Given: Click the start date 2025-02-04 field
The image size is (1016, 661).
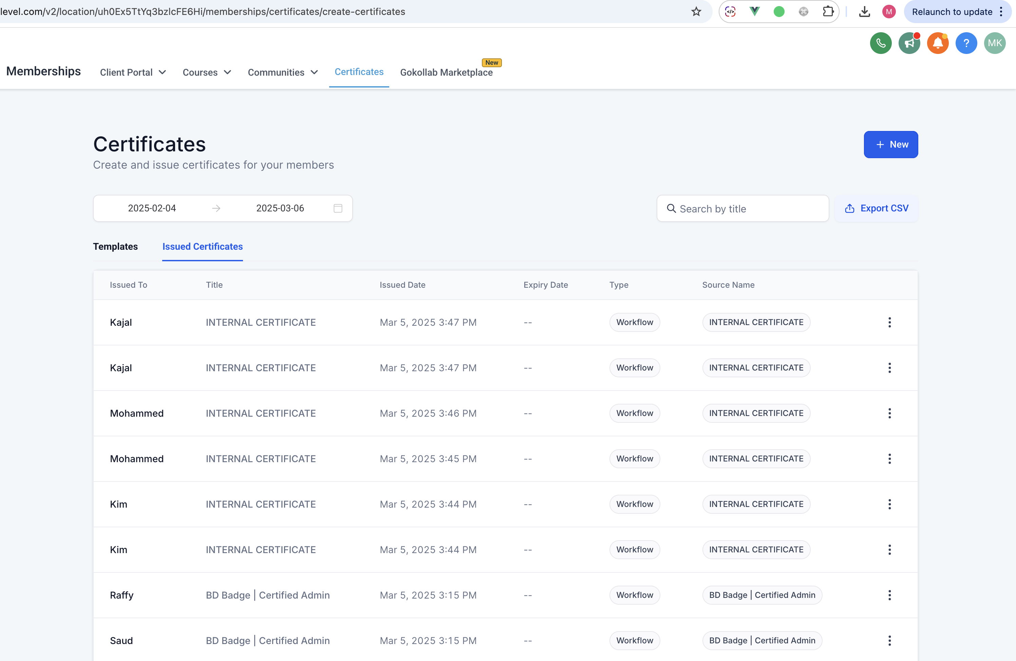Looking at the screenshot, I should tap(152, 208).
